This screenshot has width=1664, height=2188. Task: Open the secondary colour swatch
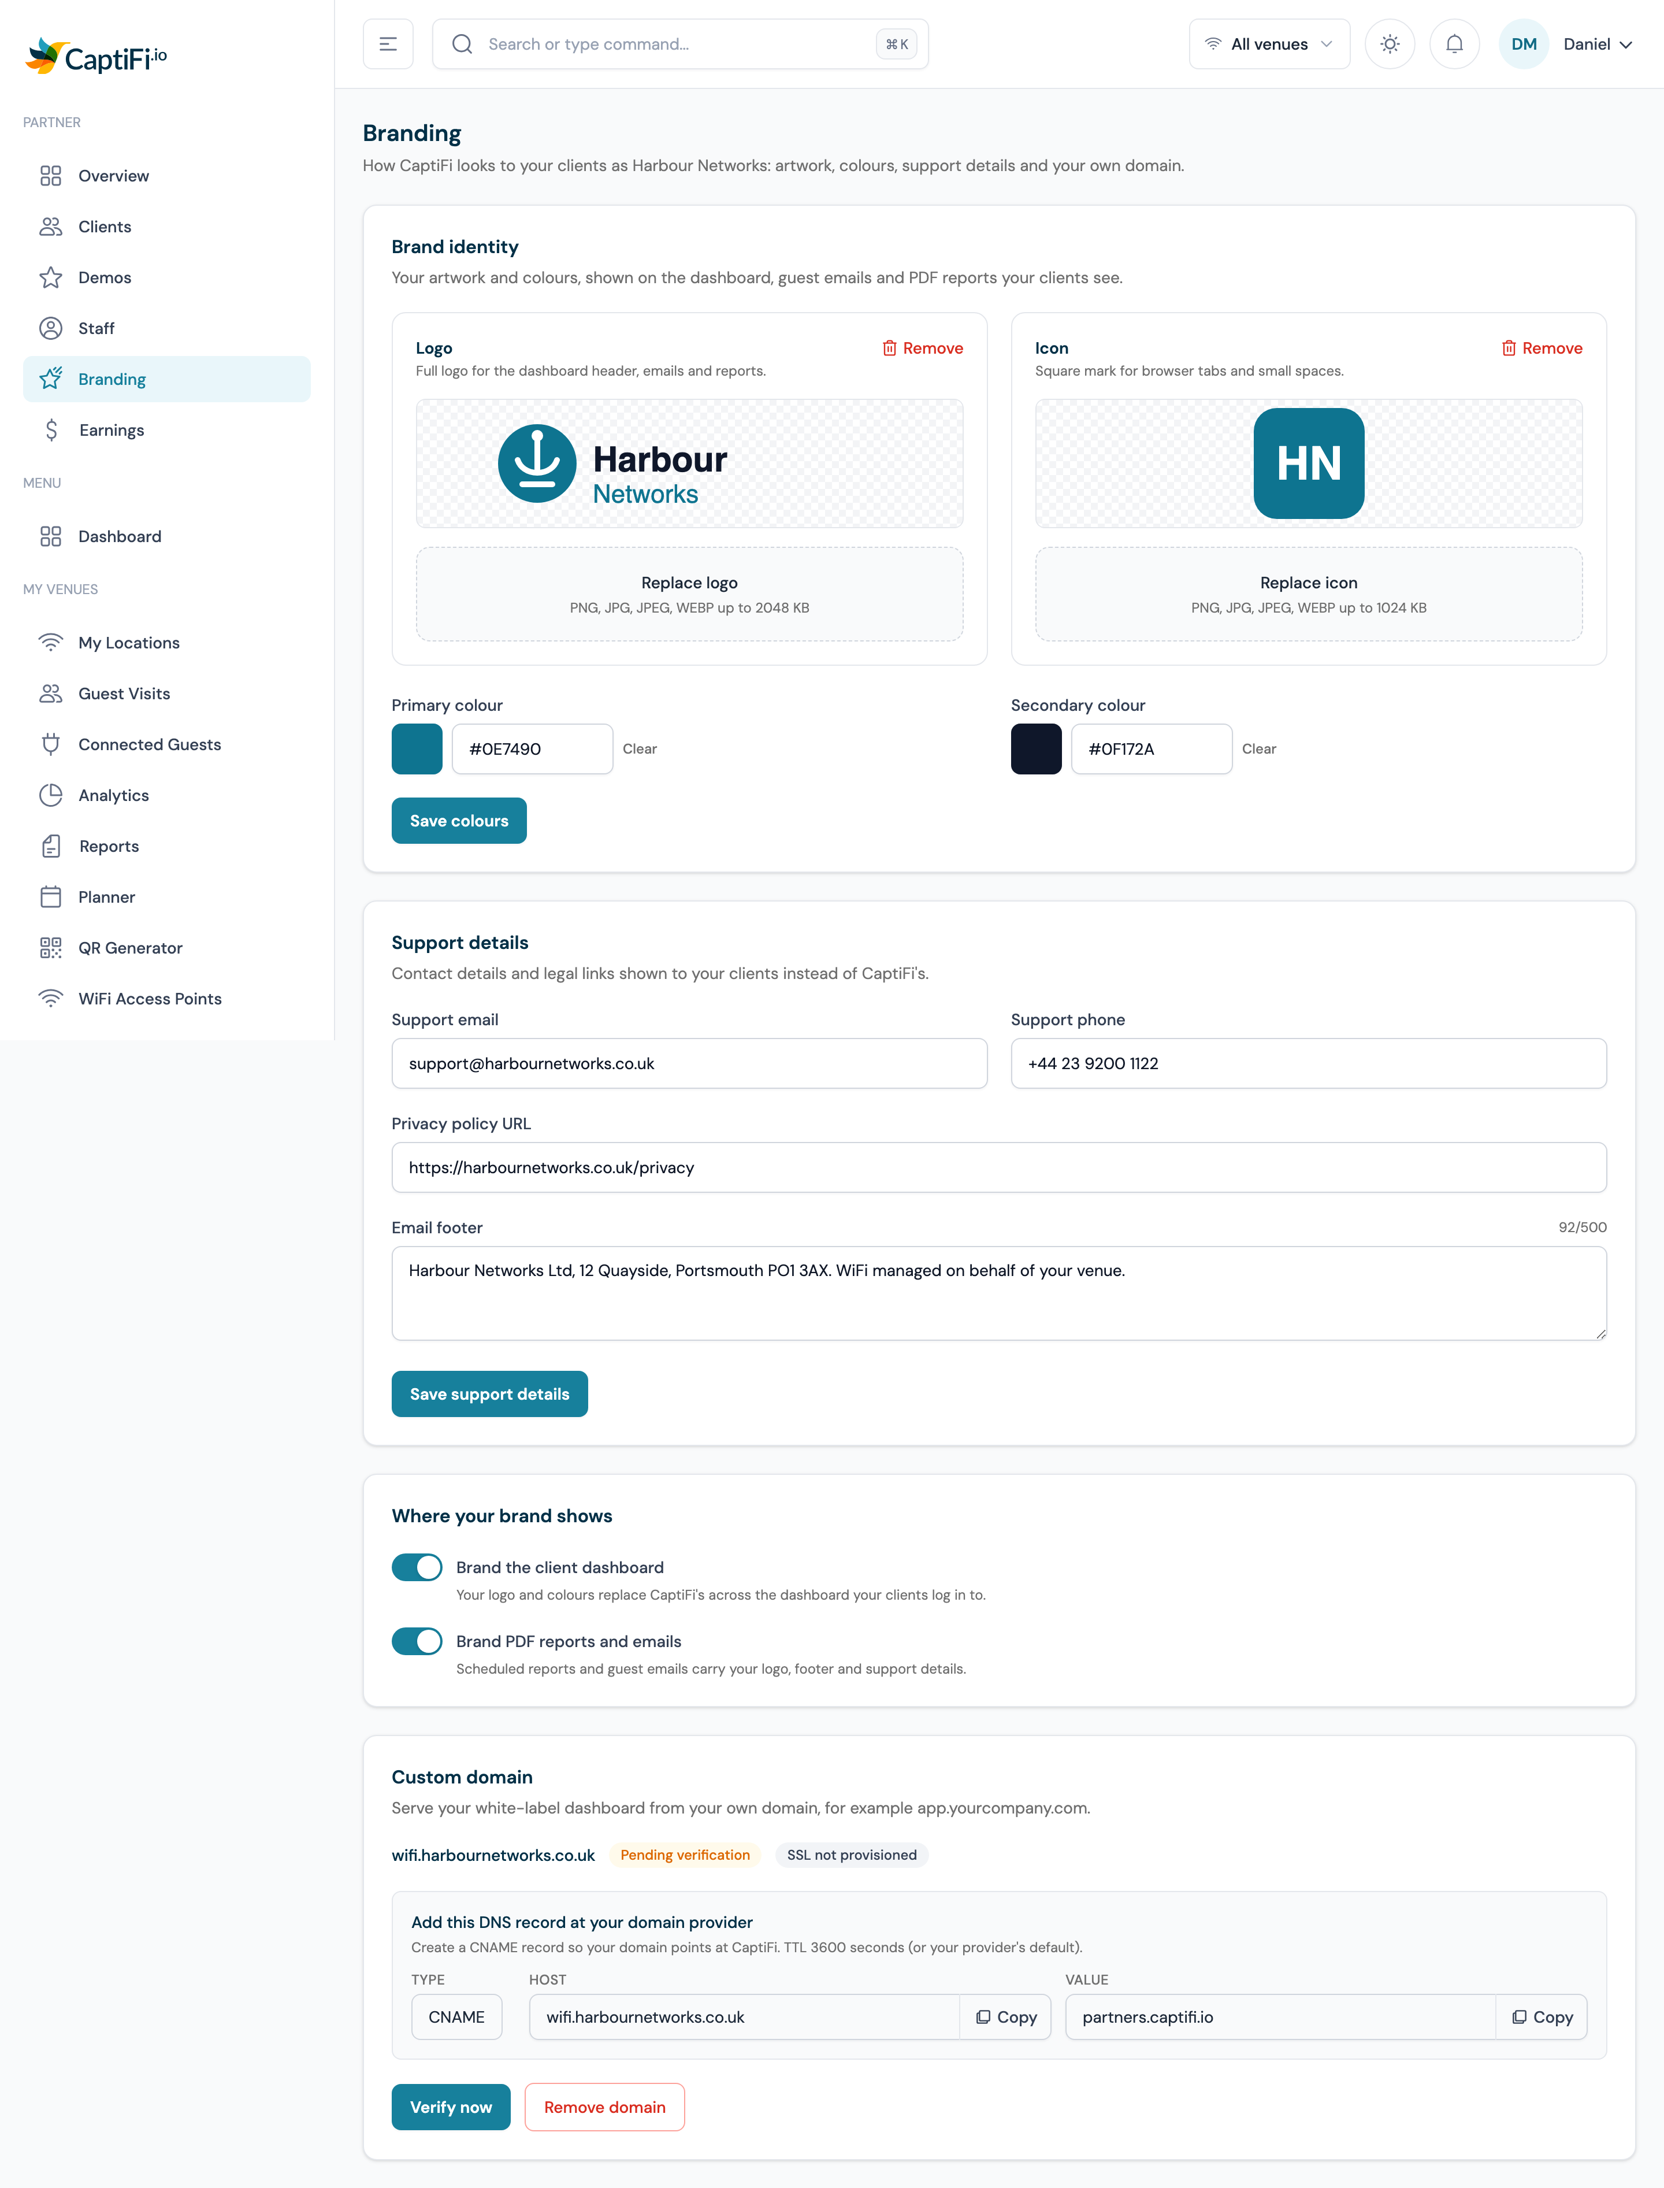[1036, 749]
